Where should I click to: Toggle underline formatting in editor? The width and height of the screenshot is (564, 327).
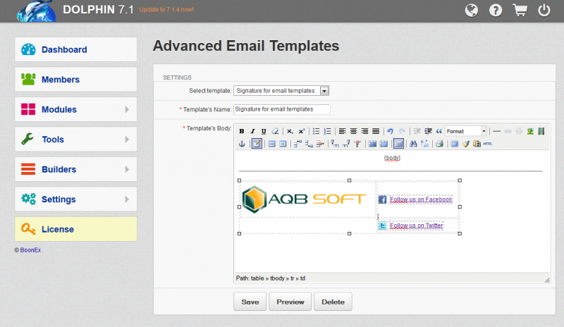tap(264, 131)
